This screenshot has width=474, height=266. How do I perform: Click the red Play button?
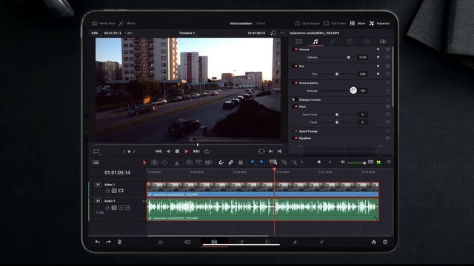(x=186, y=151)
